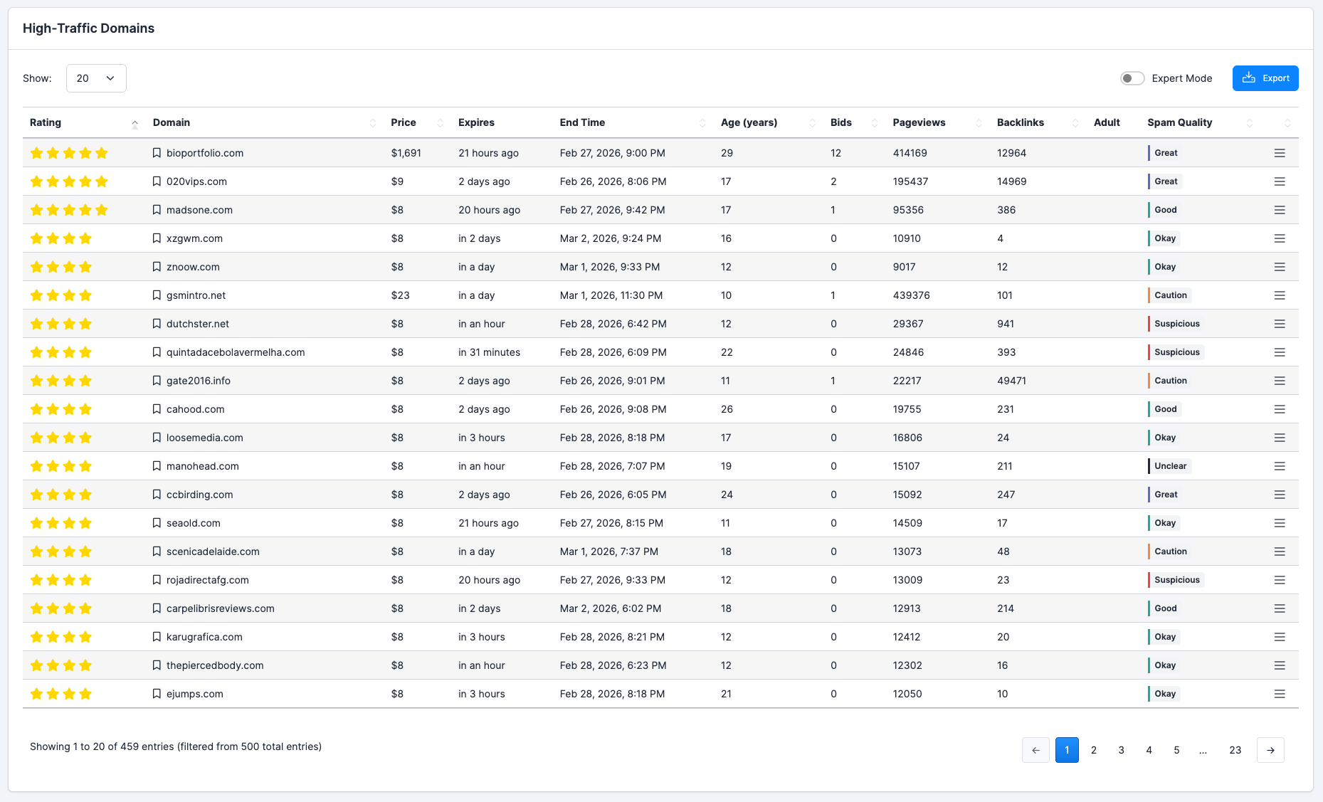
Task: Open the row actions menu for karugrafica.com
Action: point(1280,636)
